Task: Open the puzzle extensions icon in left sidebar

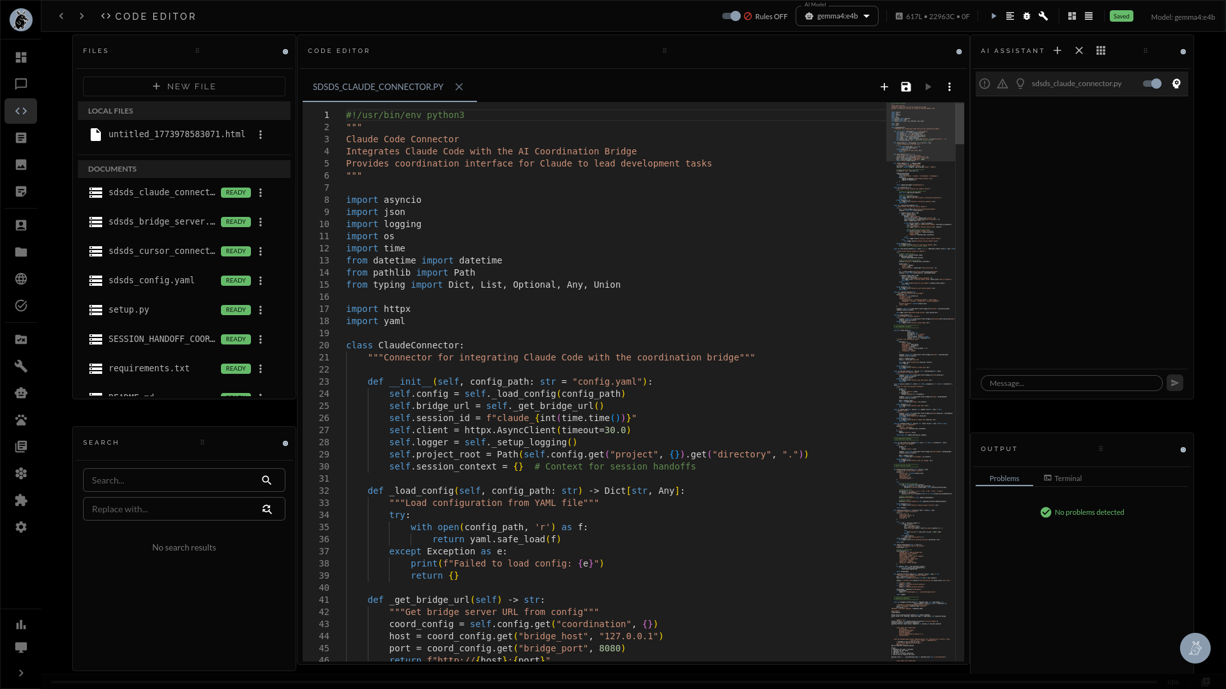Action: pos(21,500)
